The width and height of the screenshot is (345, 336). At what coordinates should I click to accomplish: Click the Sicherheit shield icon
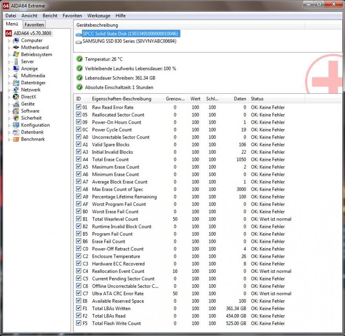[16, 118]
